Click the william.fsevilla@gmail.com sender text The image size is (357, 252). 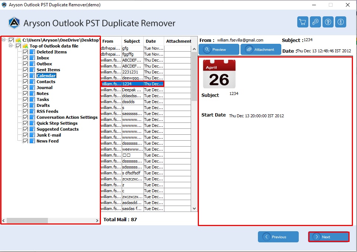click(240, 40)
